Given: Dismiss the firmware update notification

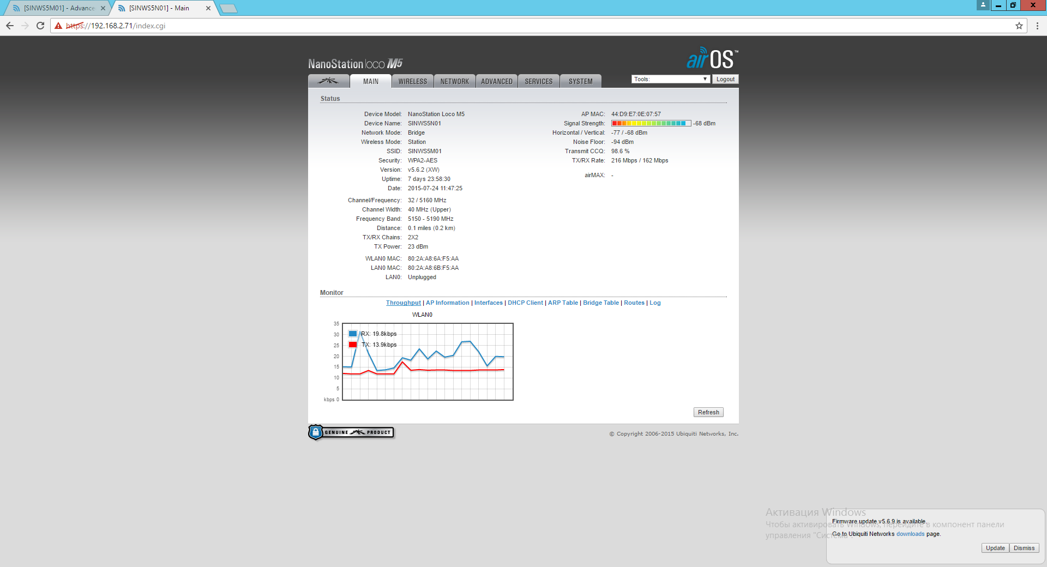Looking at the screenshot, I should click(1024, 548).
